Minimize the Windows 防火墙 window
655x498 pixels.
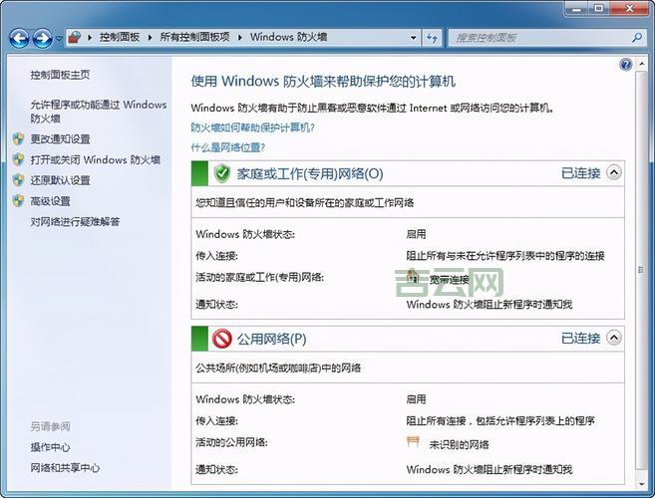[577, 8]
